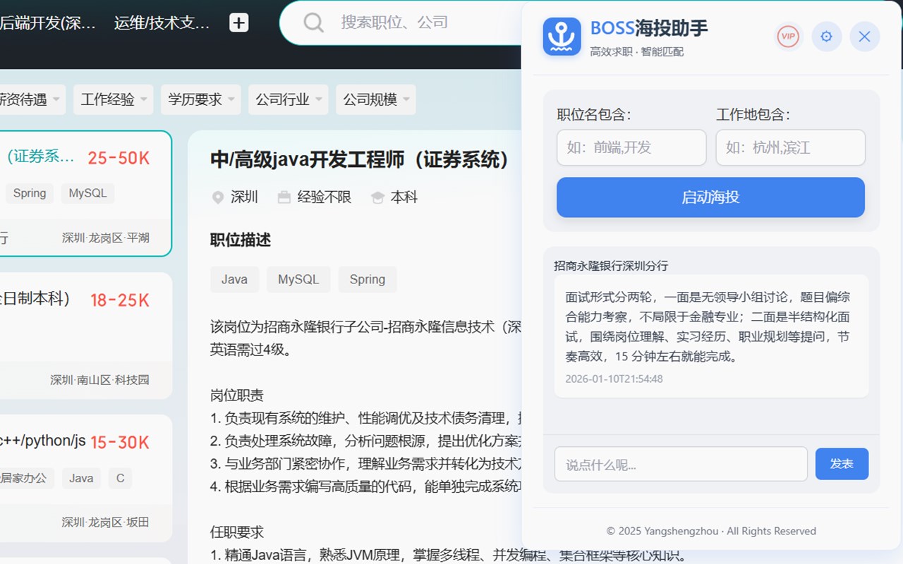Start auto-apply with the 启动海投 button
Image resolution: width=903 pixels, height=564 pixels.
pyautogui.click(x=710, y=197)
